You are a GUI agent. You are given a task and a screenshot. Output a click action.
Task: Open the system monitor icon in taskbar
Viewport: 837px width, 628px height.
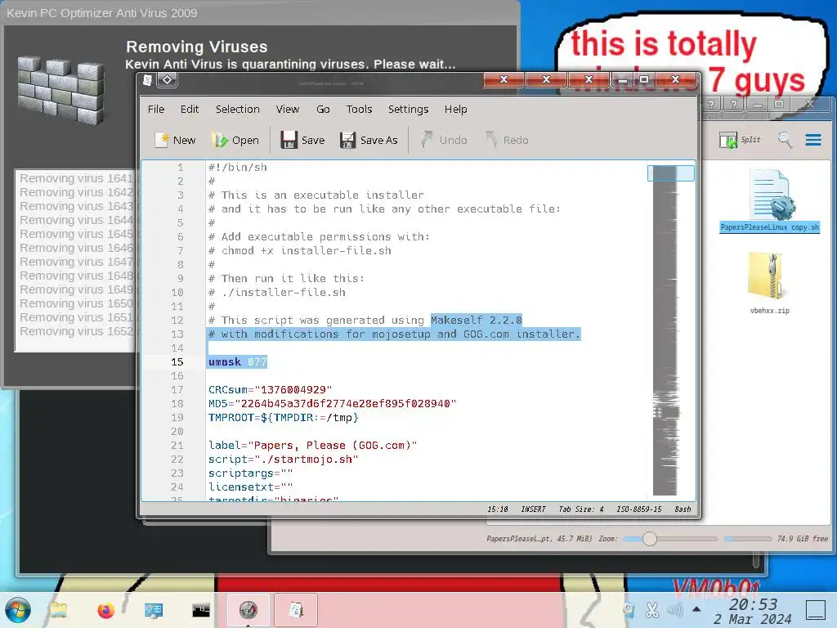pyautogui.click(x=153, y=610)
